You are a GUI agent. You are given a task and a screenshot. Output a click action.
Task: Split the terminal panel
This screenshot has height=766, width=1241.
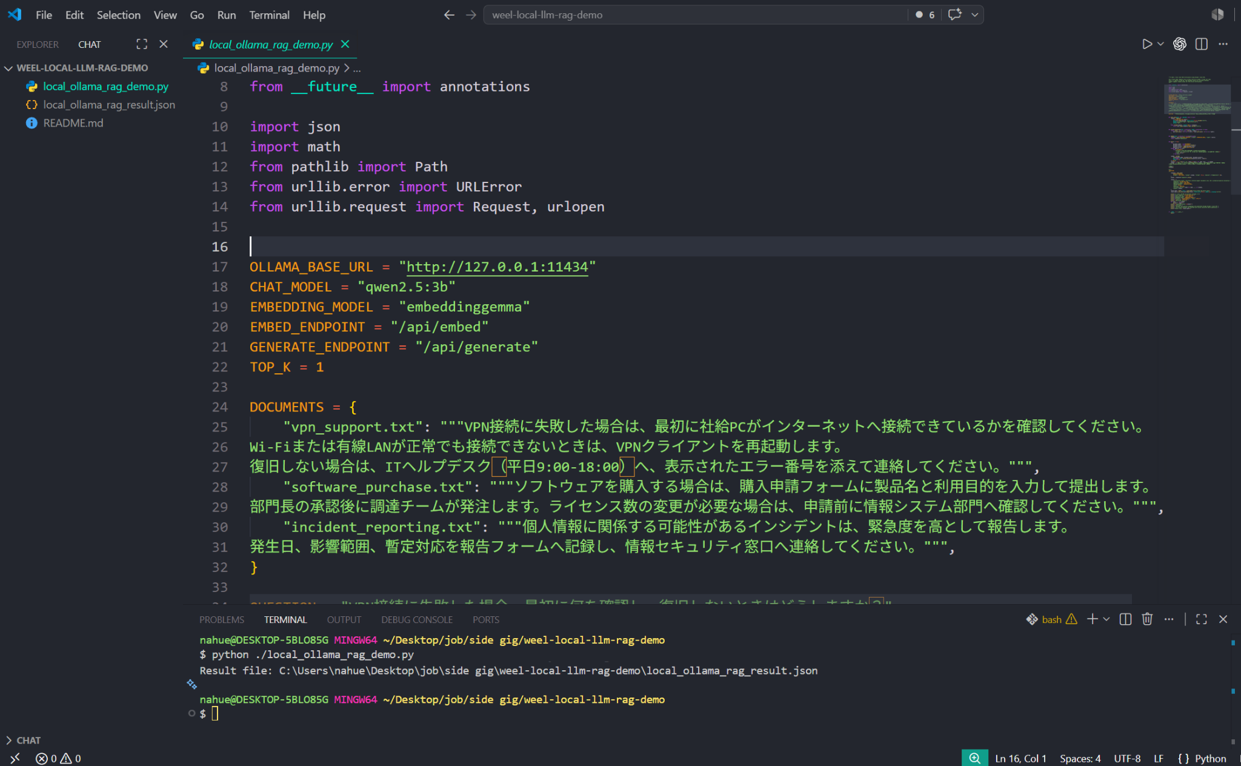(x=1125, y=619)
